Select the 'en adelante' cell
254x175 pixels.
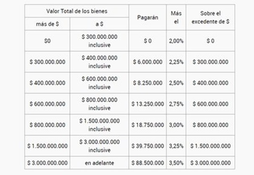click(100, 163)
